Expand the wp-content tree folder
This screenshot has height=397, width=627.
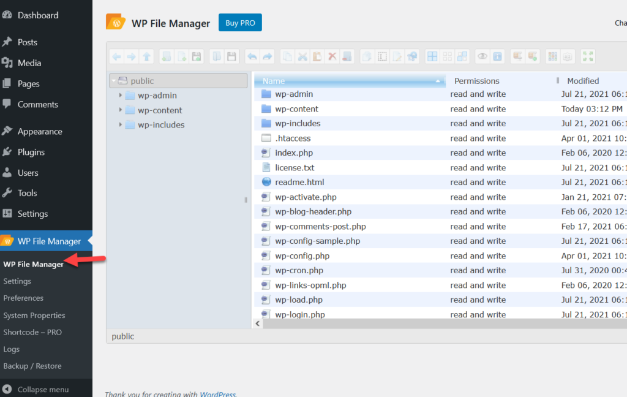[121, 110]
